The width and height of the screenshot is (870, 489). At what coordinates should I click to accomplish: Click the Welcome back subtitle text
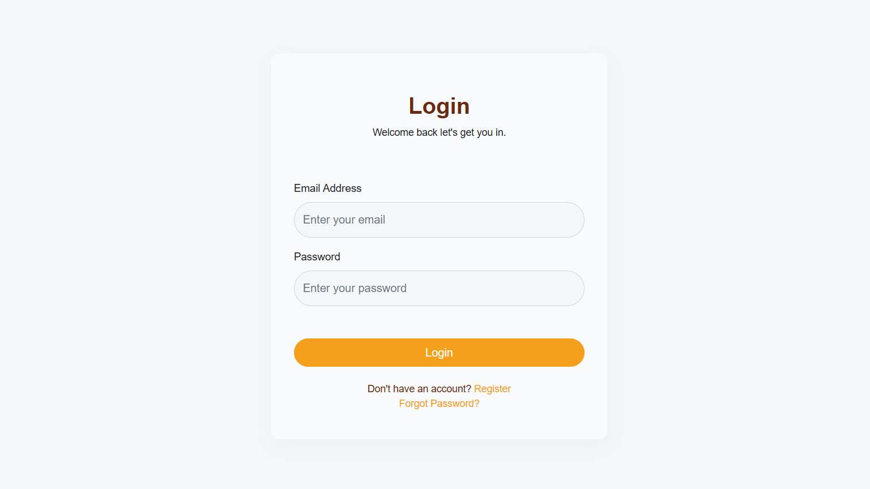point(439,132)
